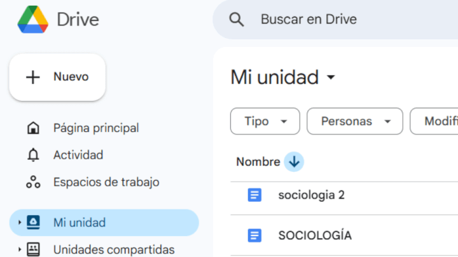Click the bell icon for Actividad
The height and width of the screenshot is (257, 458).
pos(33,155)
